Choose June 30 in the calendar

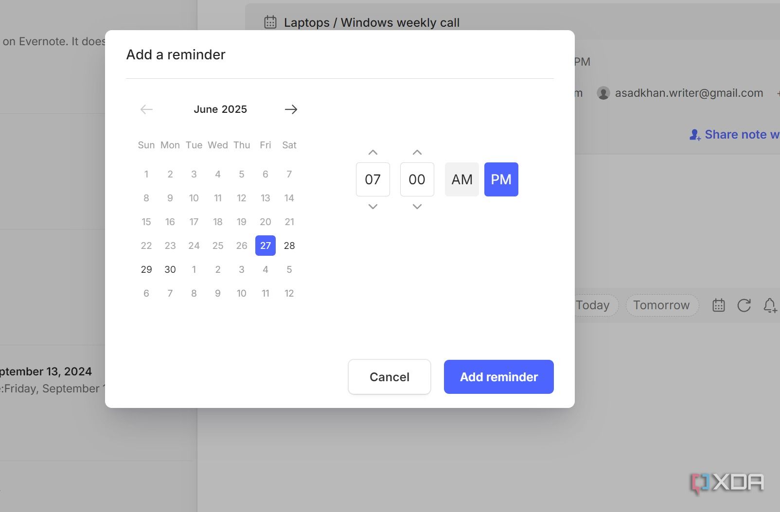170,269
